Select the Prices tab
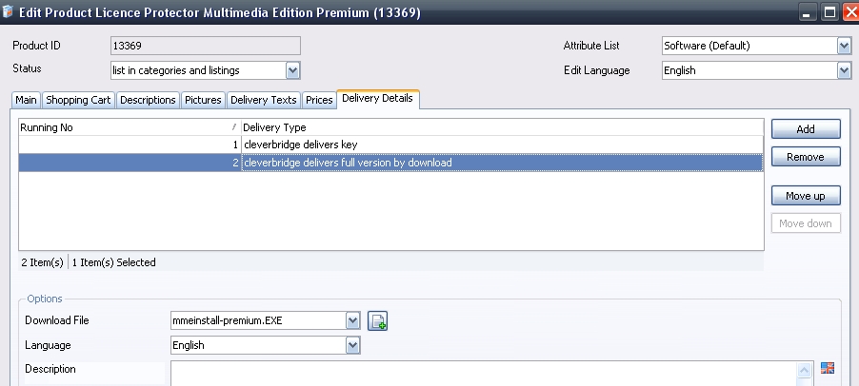 319,100
